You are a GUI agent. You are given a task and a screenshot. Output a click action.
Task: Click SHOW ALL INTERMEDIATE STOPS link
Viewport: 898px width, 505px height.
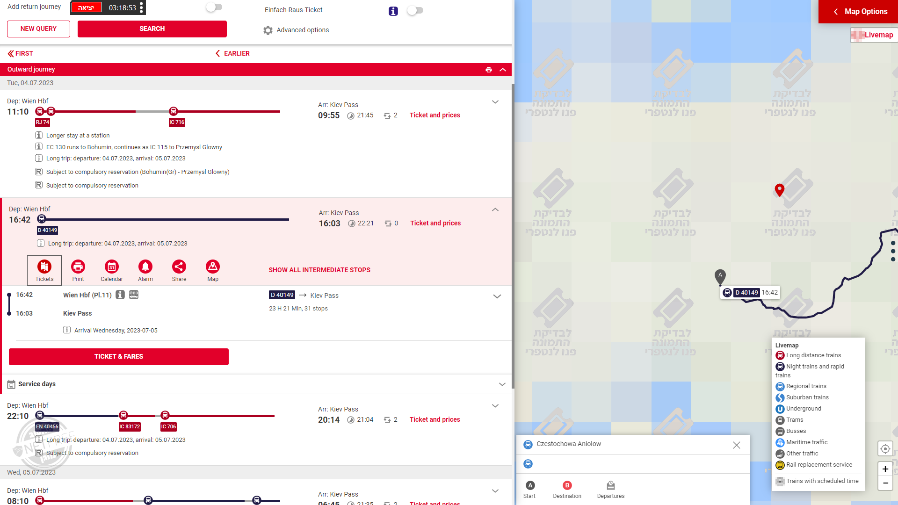[319, 270]
